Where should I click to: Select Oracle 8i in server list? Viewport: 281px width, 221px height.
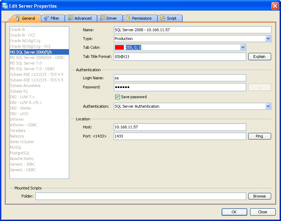point(39,29)
